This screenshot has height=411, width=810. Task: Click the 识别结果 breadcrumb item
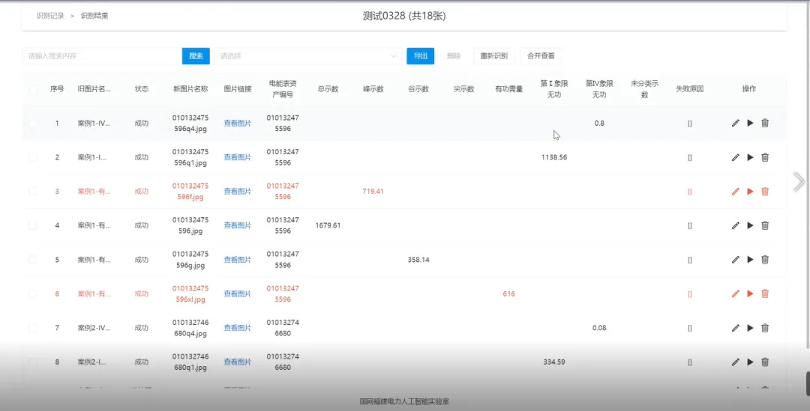click(x=94, y=16)
